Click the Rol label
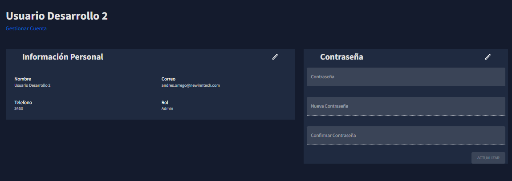The height and width of the screenshot is (181, 512). [x=165, y=102]
